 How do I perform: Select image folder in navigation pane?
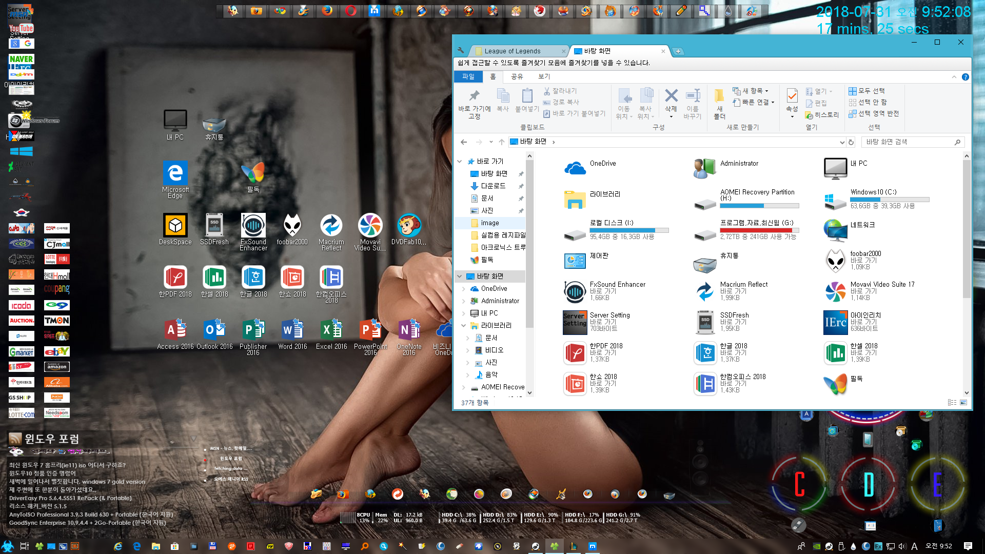coord(490,223)
